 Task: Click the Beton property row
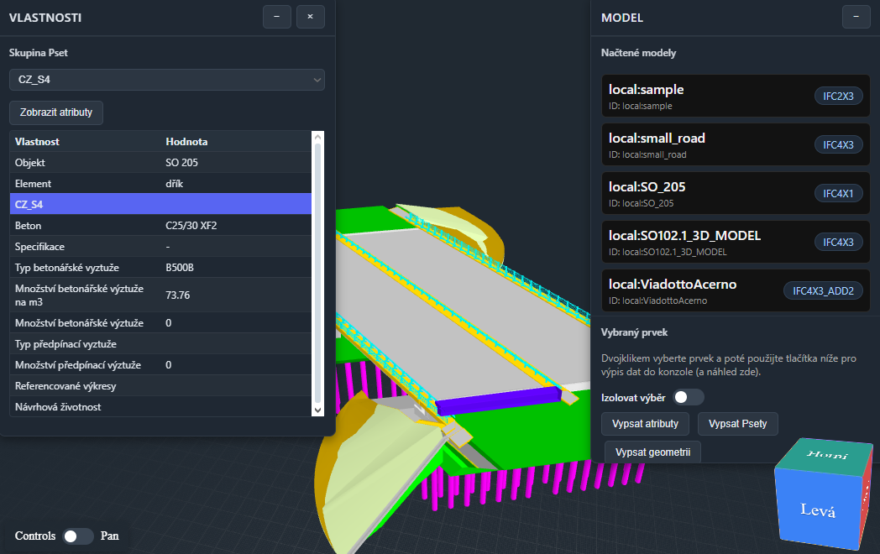pos(160,226)
